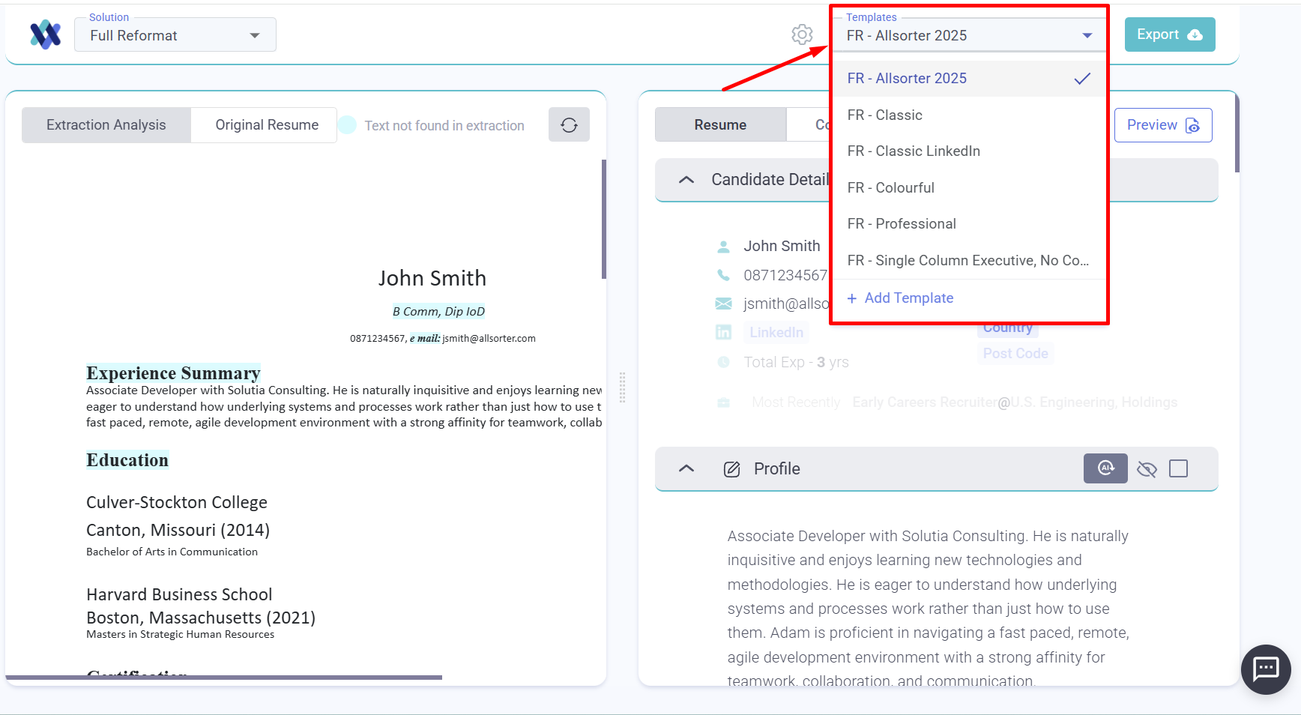
Task: Click the phone icon in Candidate Details
Action: point(723,275)
